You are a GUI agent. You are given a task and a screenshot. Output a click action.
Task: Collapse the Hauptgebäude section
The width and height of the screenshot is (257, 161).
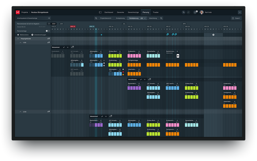tap(18, 39)
